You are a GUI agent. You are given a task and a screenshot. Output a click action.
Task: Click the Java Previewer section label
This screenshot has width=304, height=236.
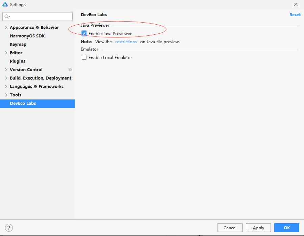pyautogui.click(x=95, y=25)
